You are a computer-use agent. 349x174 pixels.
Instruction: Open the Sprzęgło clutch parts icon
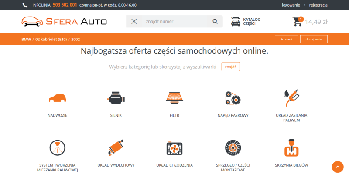233,148
